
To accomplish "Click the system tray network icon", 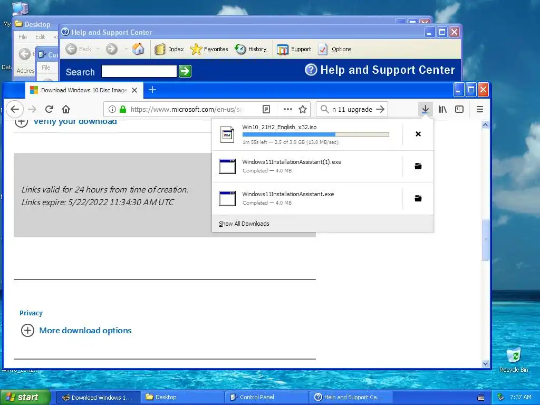I will coord(500,397).
